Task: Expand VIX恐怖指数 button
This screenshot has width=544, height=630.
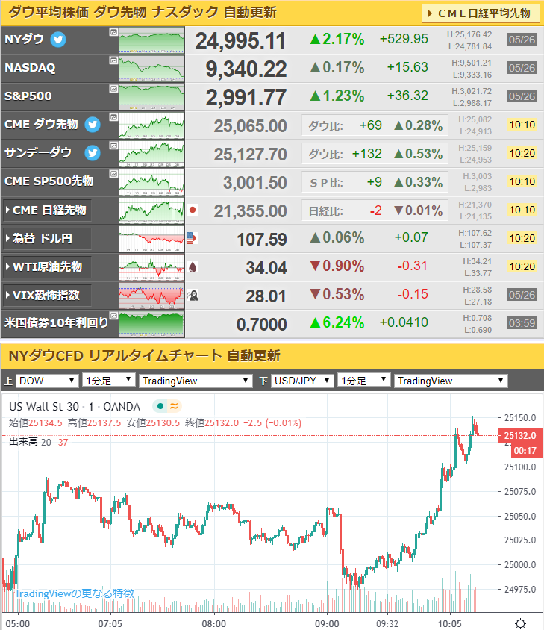Action: click(x=47, y=296)
